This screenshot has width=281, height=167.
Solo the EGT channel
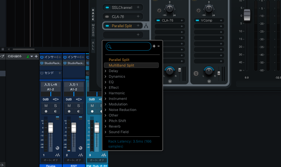78,106
